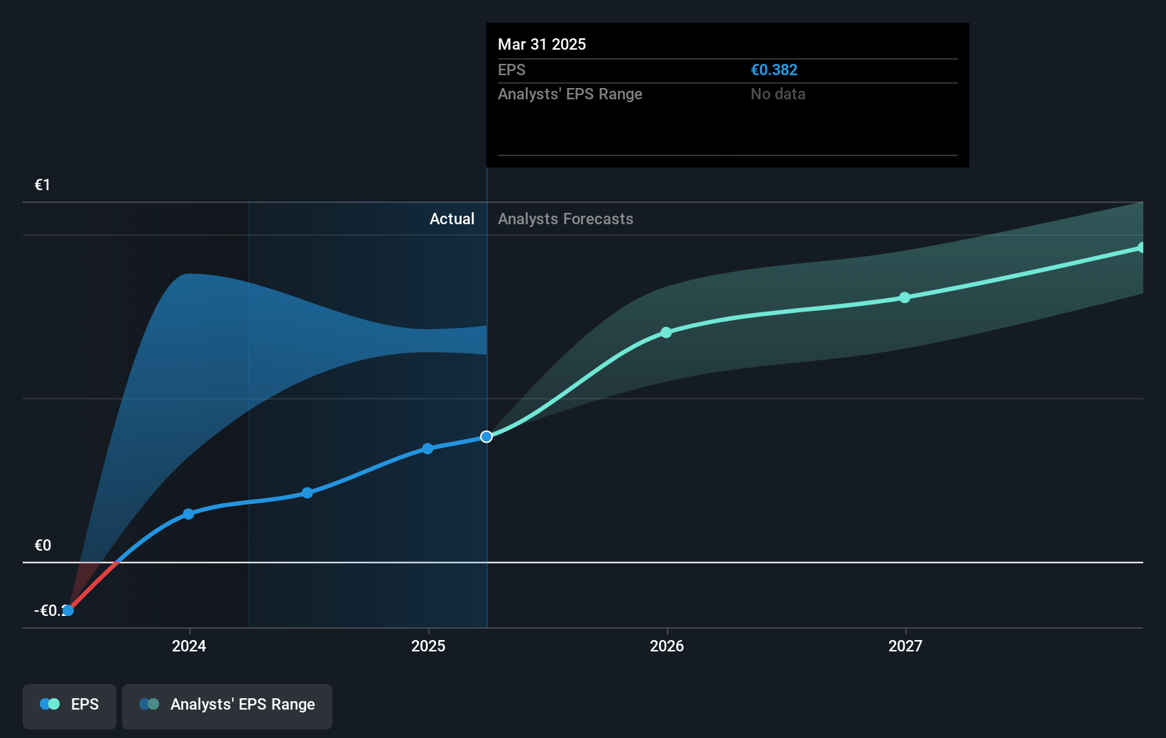The width and height of the screenshot is (1166, 738).
Task: Select the negative EPS starting data point
Action: 68,610
